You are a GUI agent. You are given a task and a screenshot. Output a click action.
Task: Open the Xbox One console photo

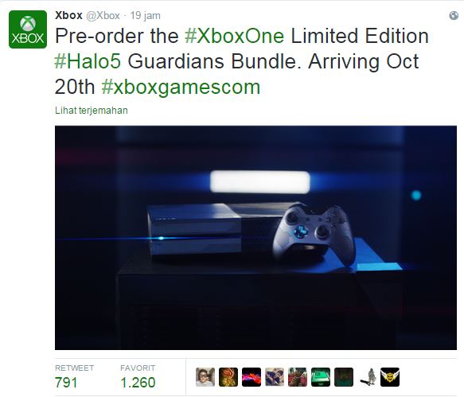(x=255, y=238)
